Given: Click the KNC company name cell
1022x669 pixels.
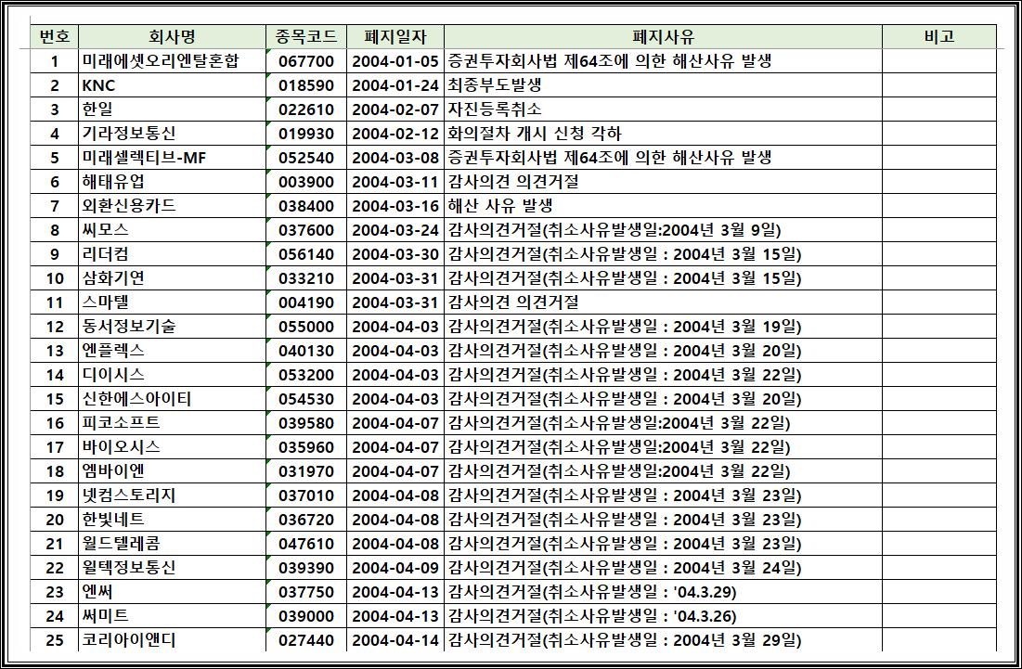Looking at the screenshot, I should (172, 85).
